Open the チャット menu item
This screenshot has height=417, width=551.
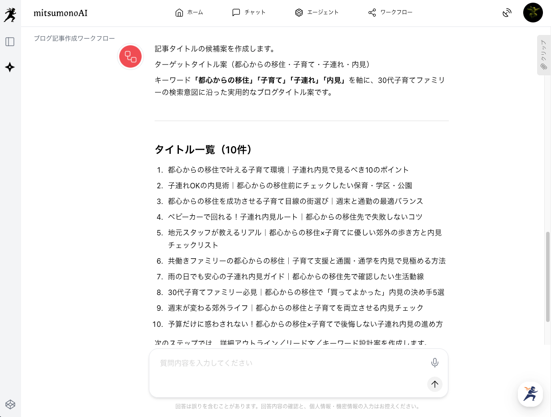point(249,13)
